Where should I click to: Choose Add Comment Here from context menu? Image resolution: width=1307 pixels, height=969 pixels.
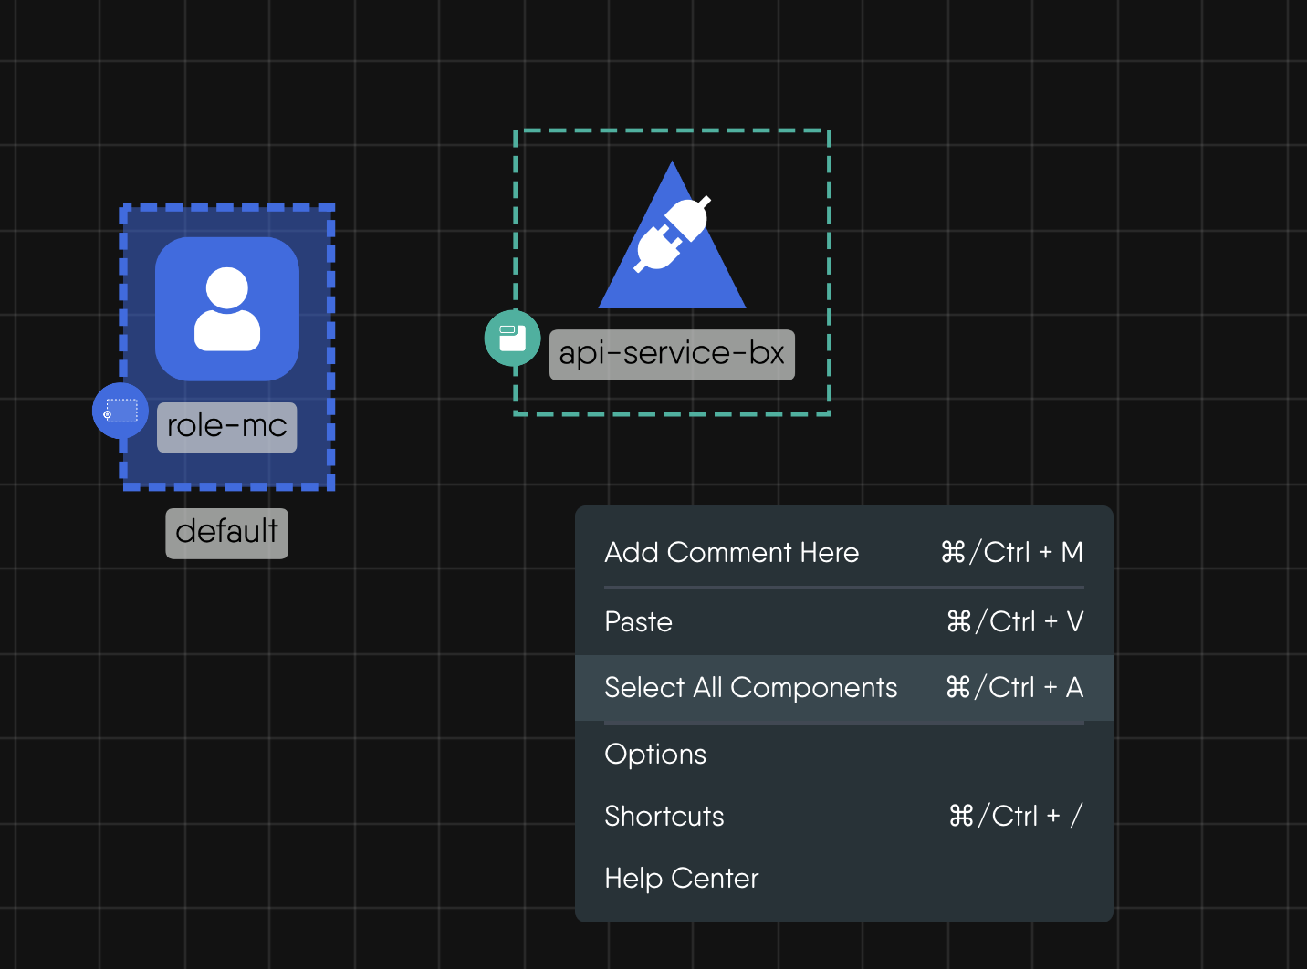tap(731, 553)
